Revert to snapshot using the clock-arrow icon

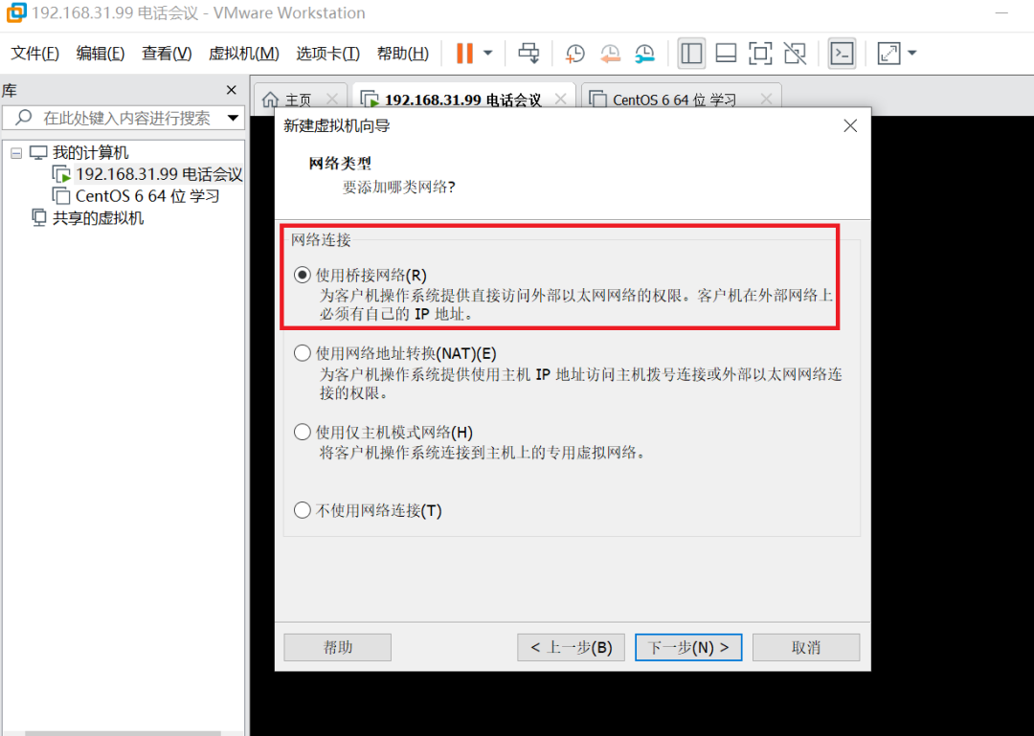(x=610, y=54)
